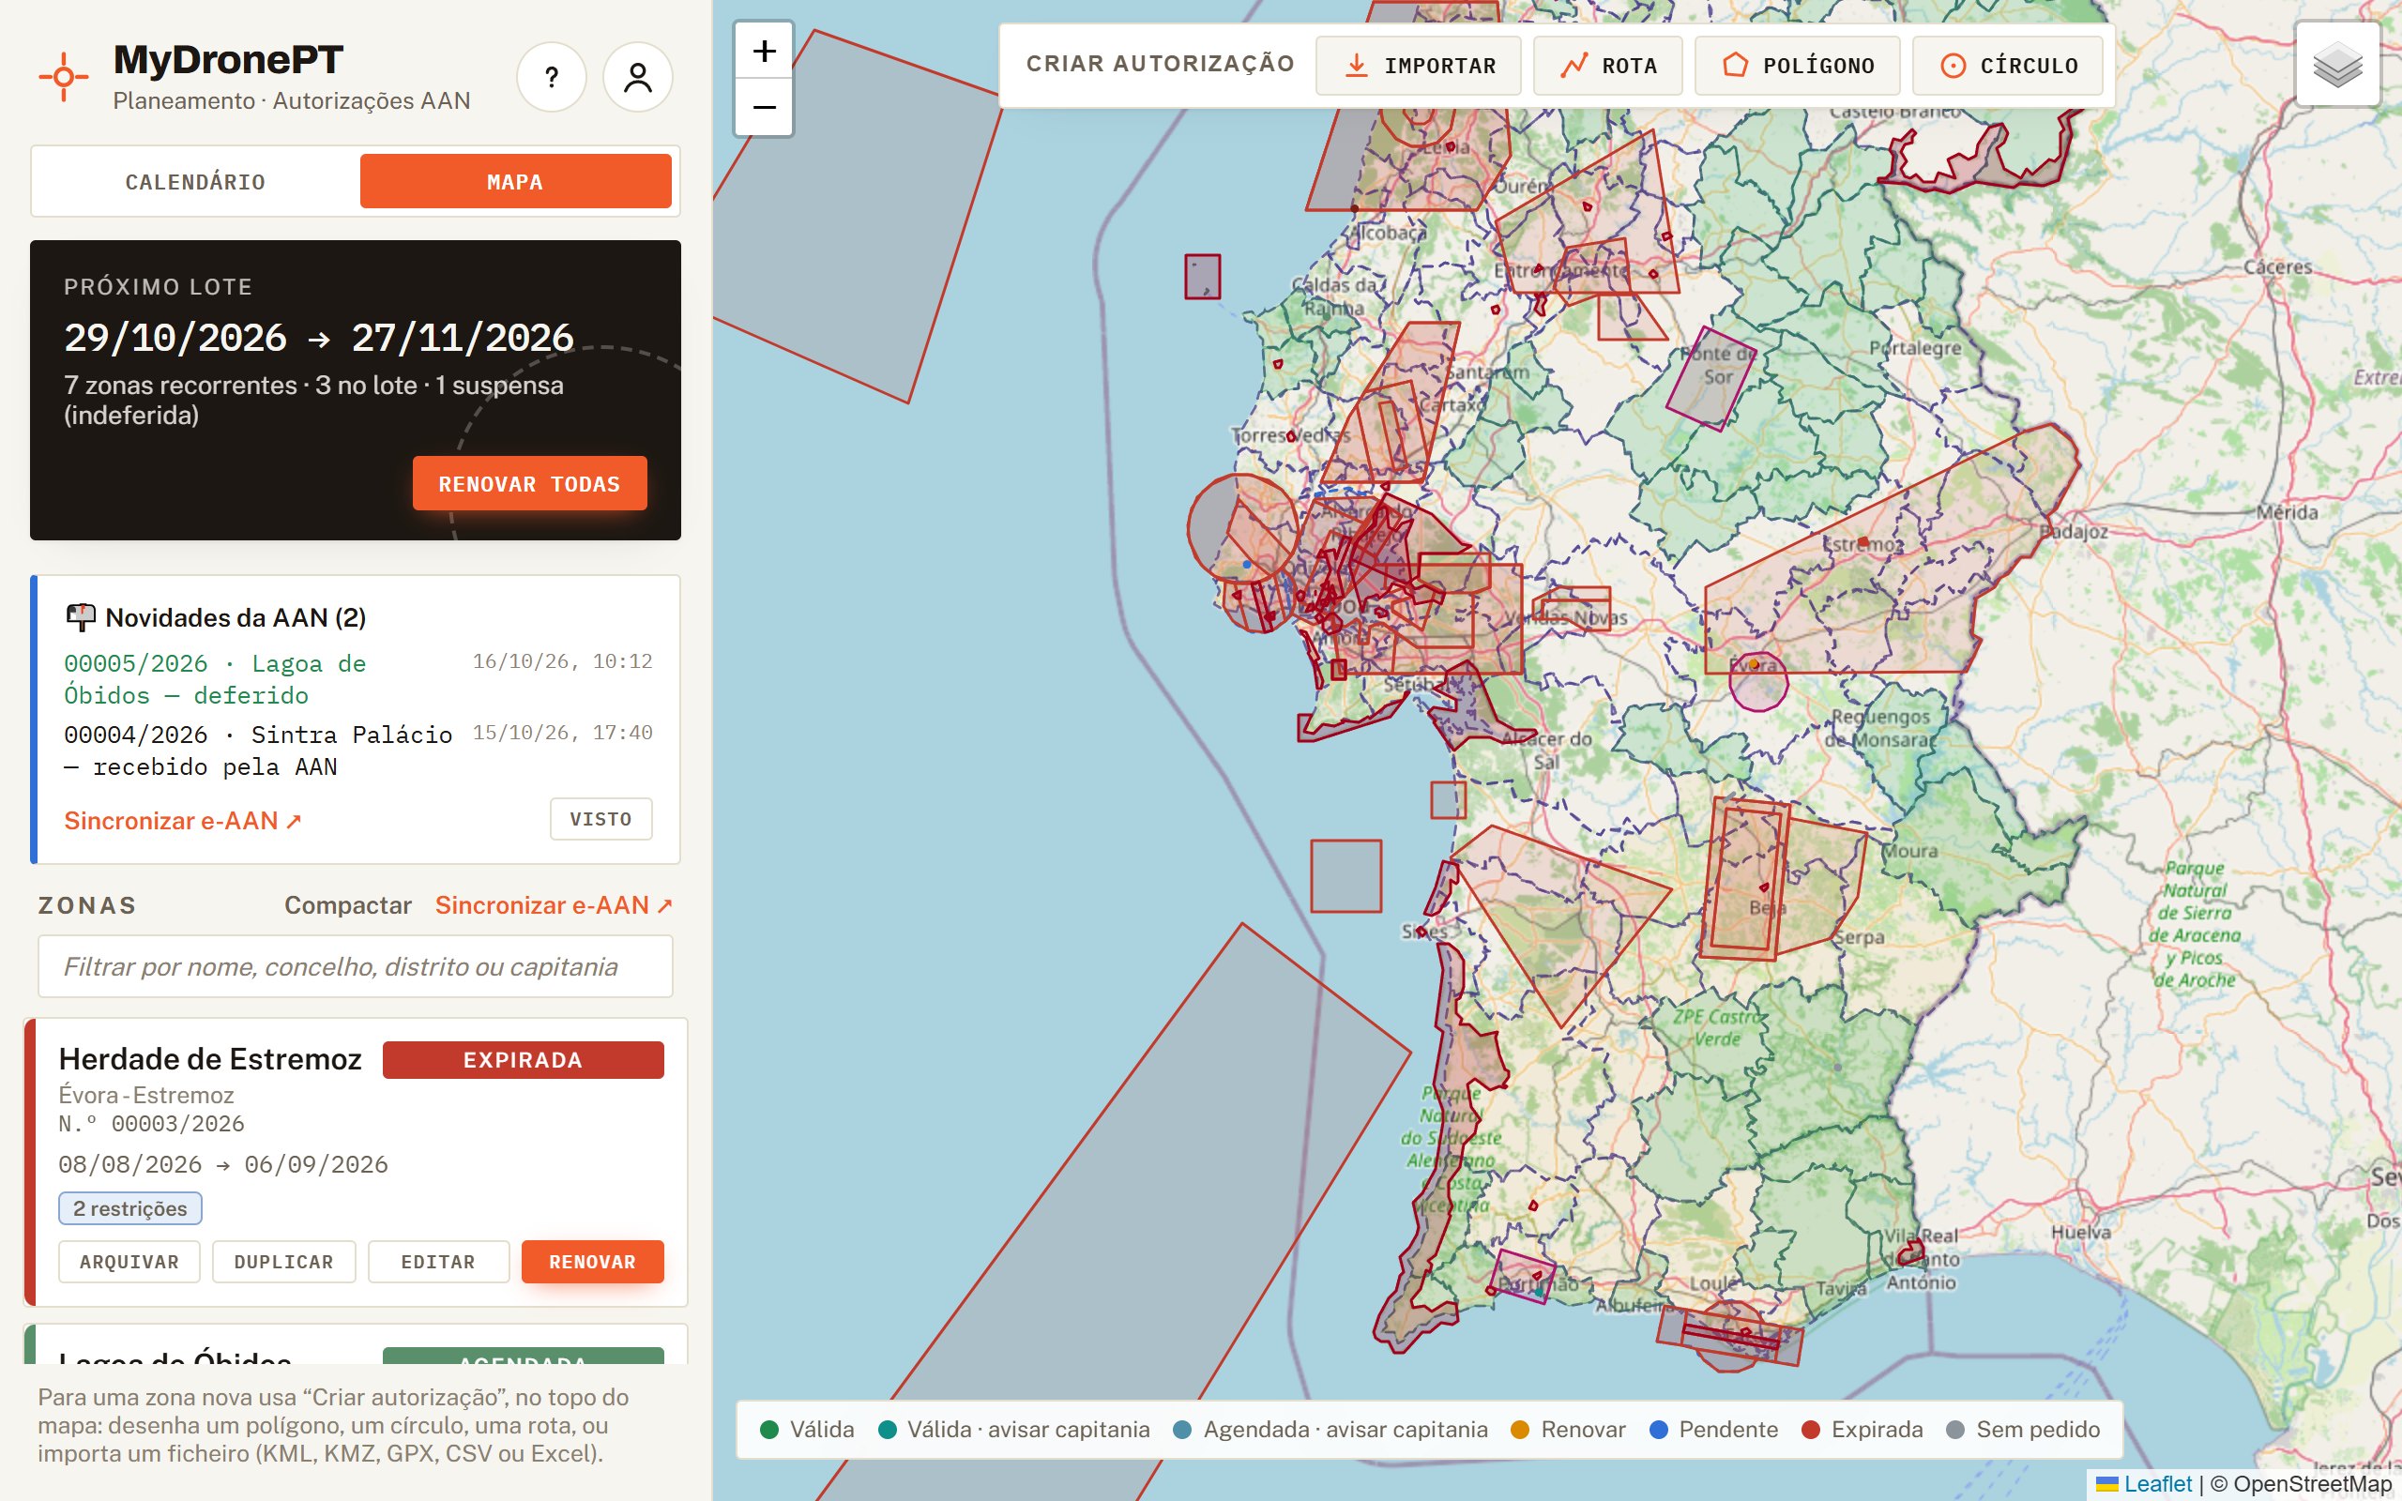Screen dimensions: 2402x1501
Task: Mark AAN news as Visto
Action: coord(600,819)
